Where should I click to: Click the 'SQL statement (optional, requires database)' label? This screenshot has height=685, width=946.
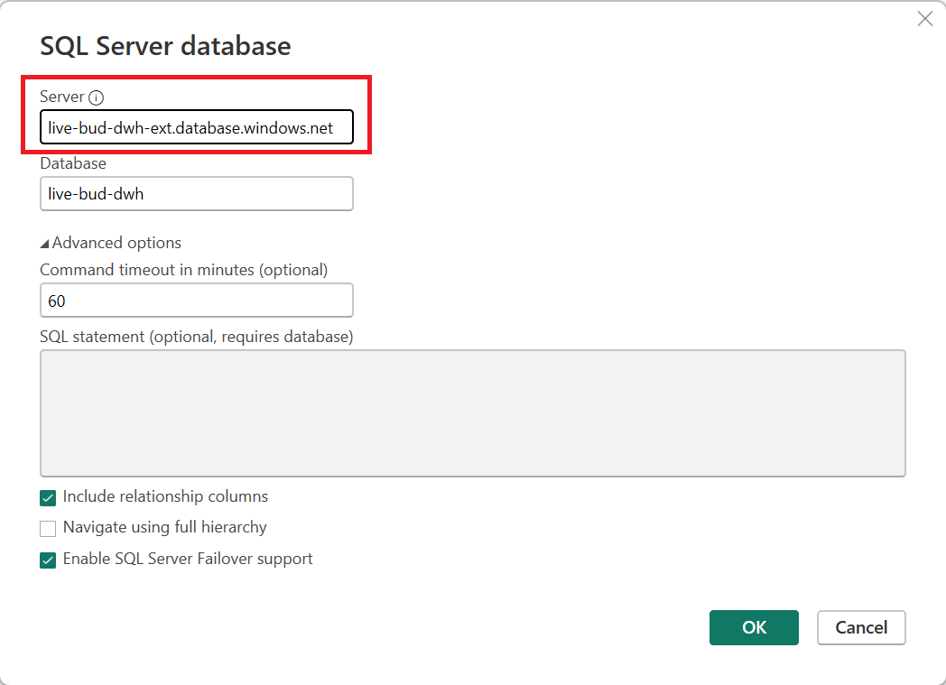point(197,337)
